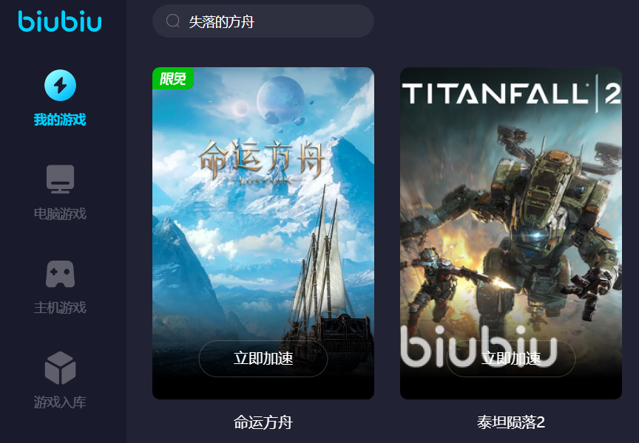This screenshot has width=639, height=443.
Task: Open the Titanfall 2 cover art
Action: (511, 233)
